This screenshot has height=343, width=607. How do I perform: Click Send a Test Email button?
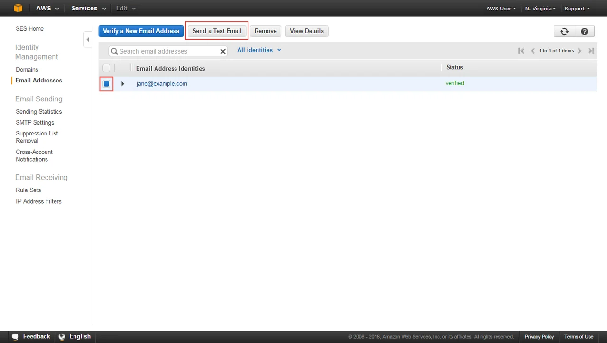pos(217,31)
